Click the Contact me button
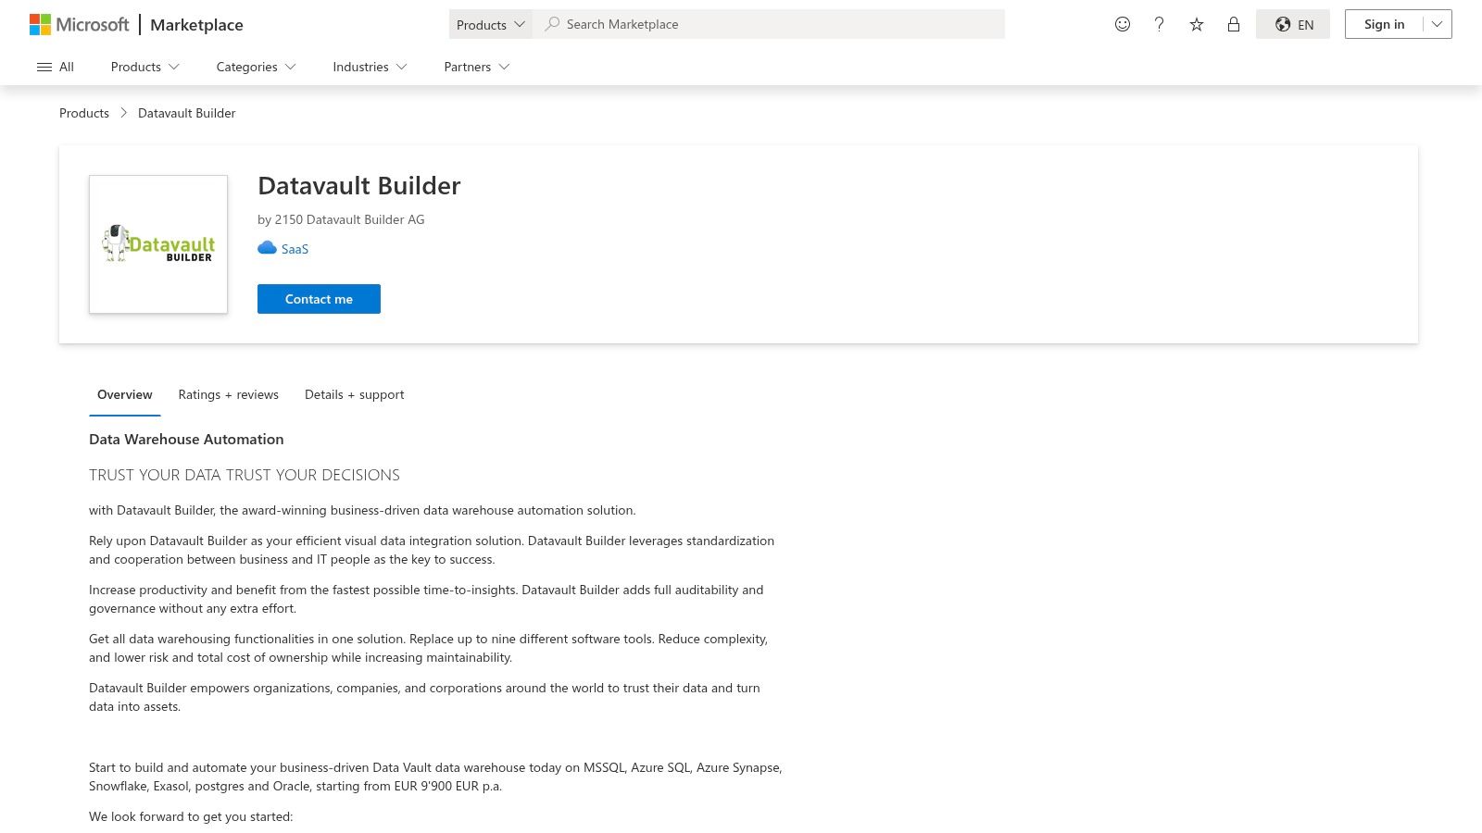The image size is (1482, 833). click(319, 298)
